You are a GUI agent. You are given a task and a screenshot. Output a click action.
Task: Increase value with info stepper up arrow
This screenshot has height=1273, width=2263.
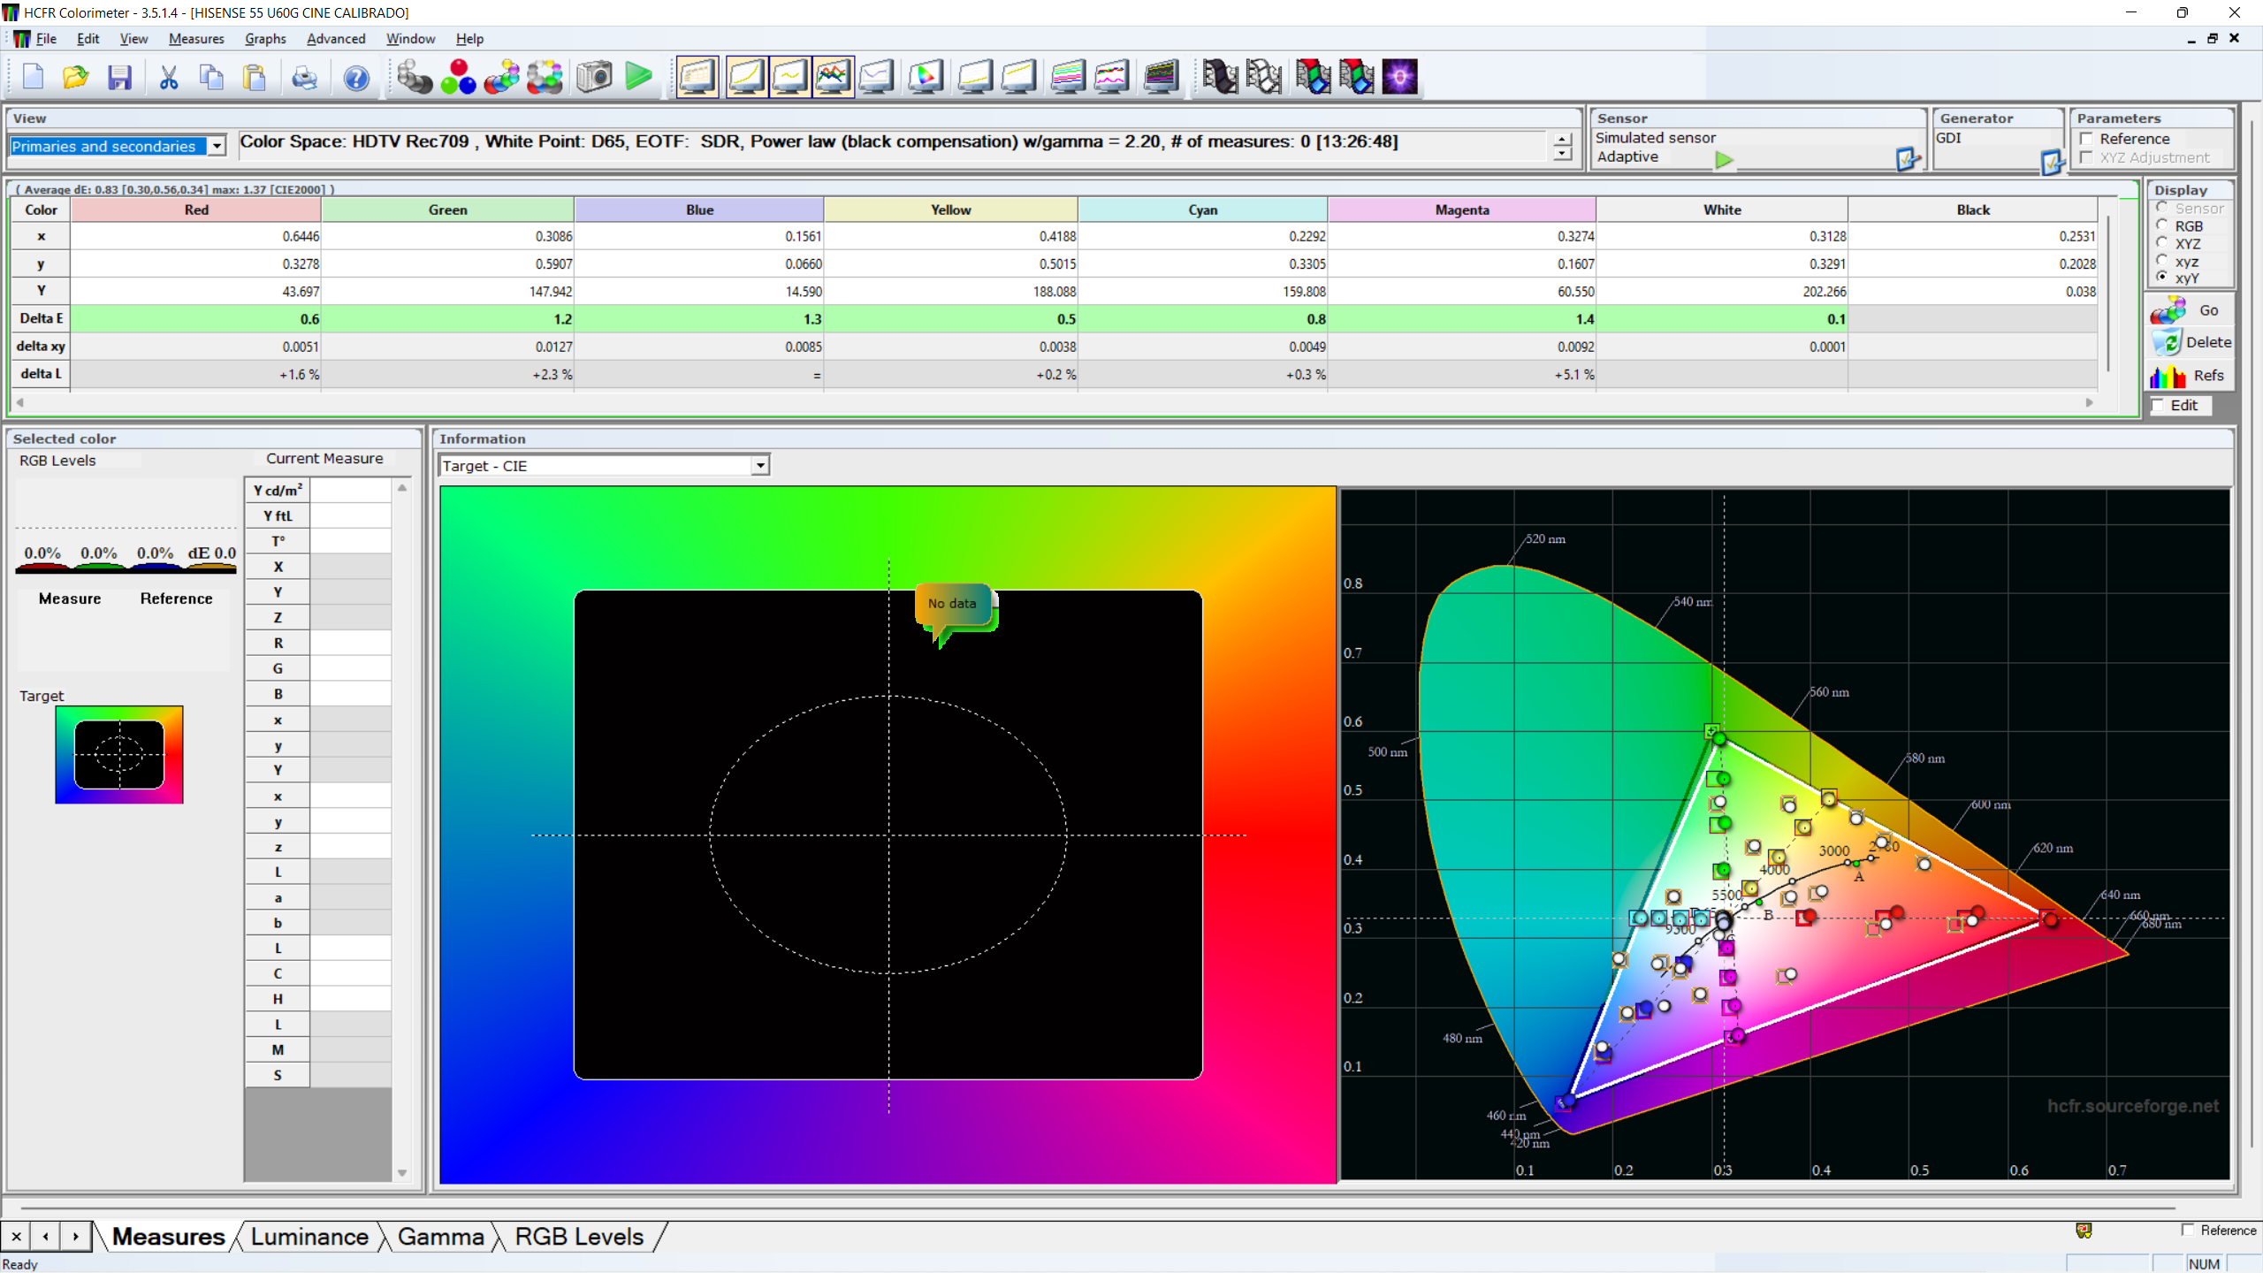pos(1563,140)
